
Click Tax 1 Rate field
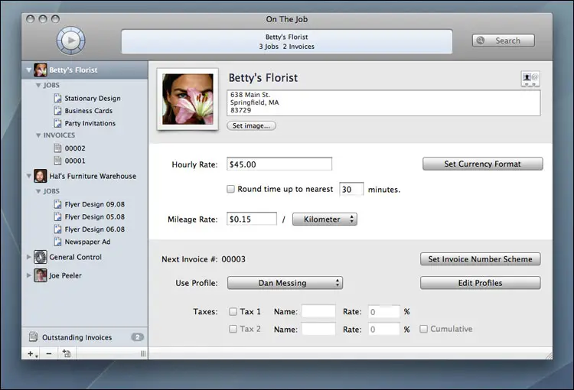(383, 311)
